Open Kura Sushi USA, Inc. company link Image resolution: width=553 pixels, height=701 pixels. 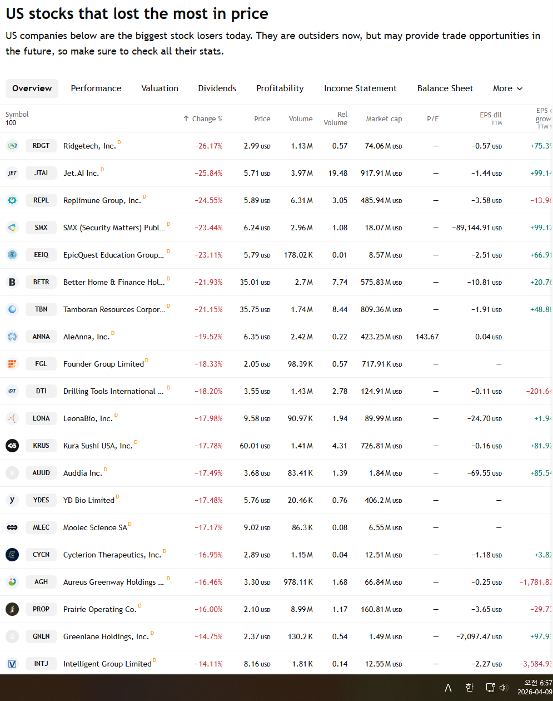tap(98, 446)
